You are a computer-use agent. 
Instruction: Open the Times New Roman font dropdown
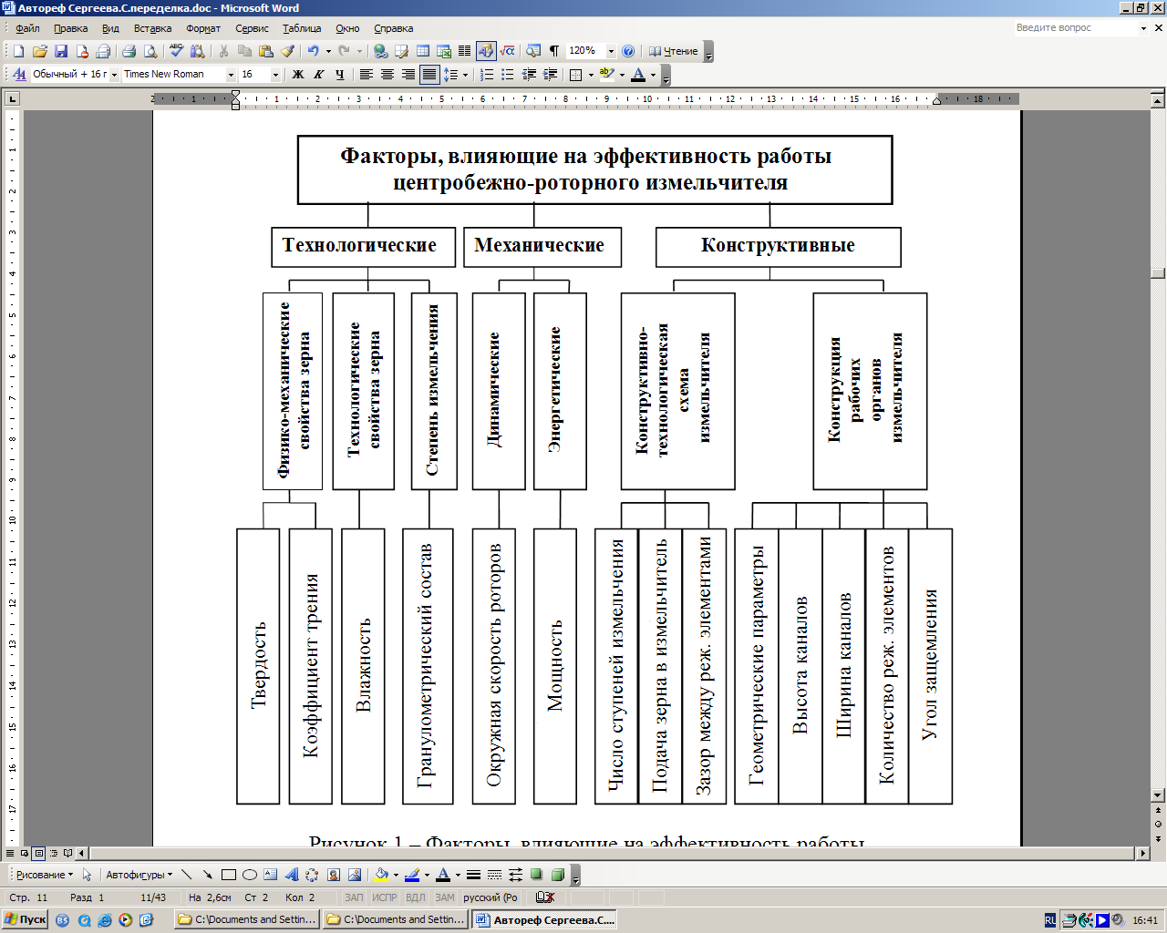(231, 75)
